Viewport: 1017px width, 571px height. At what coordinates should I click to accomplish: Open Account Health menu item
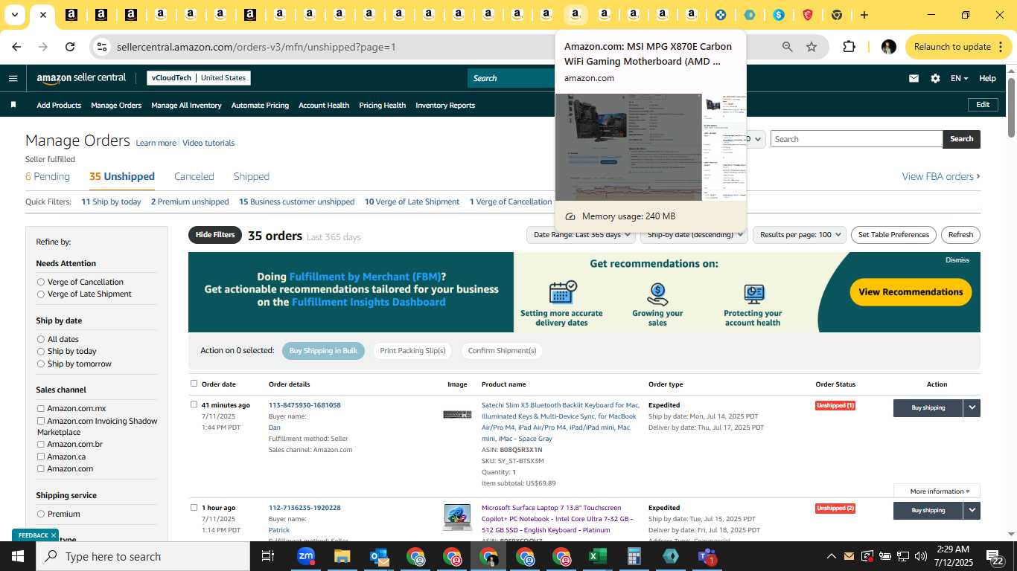click(x=324, y=105)
